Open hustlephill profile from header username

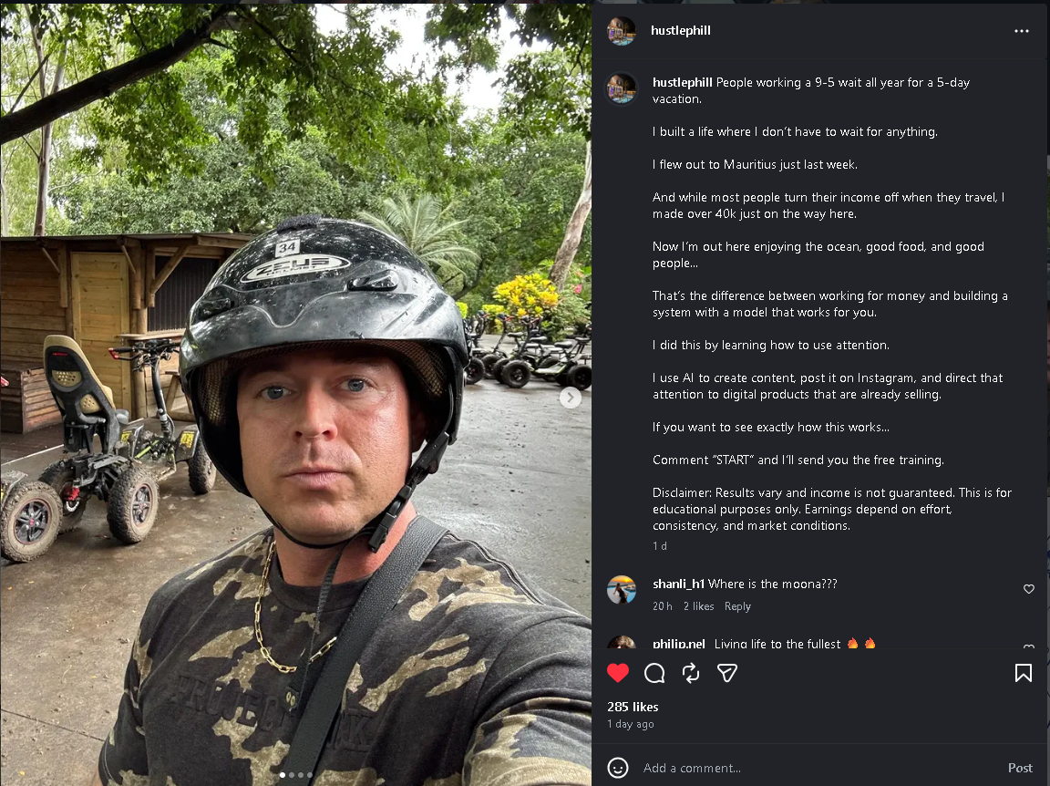point(681,31)
